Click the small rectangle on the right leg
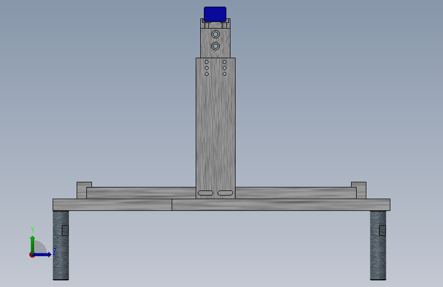Screen dimensions: 443x287 (382, 230)
